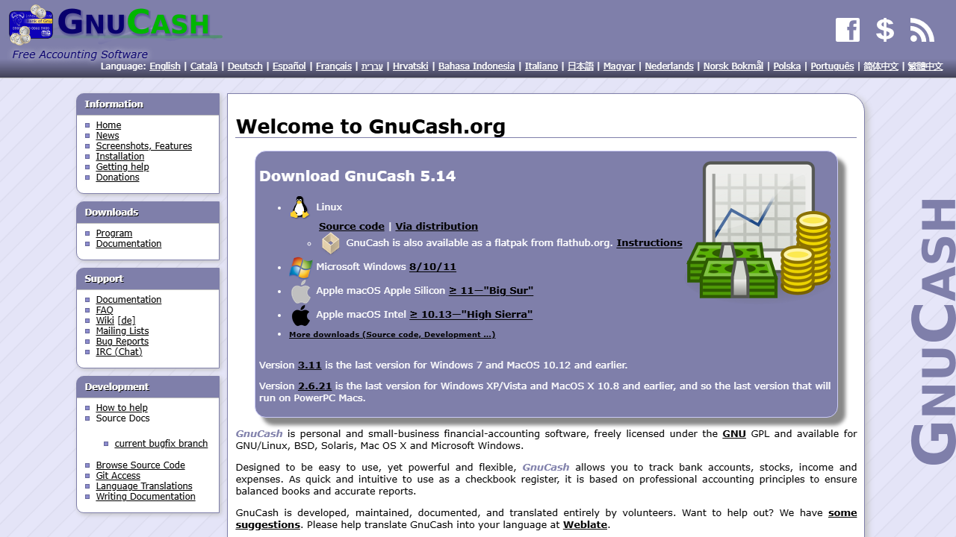Select Norsk Bokmål language

733,66
